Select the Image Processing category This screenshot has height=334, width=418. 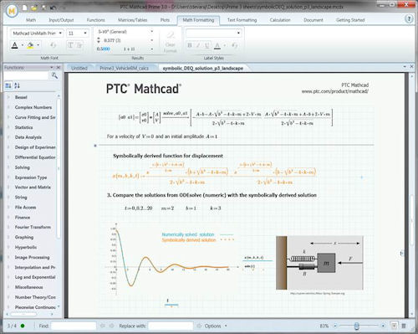(x=32, y=257)
